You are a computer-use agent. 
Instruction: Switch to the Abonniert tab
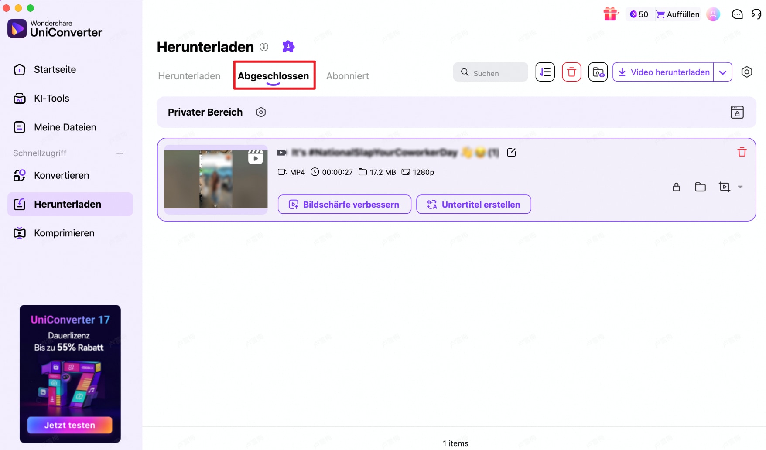pos(348,76)
